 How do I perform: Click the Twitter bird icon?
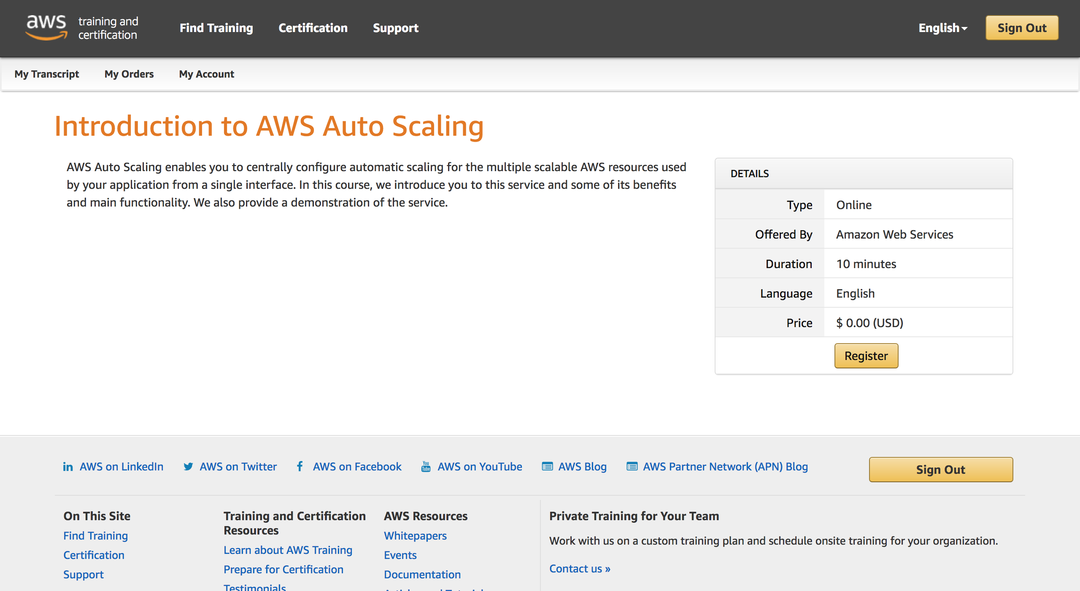point(188,467)
